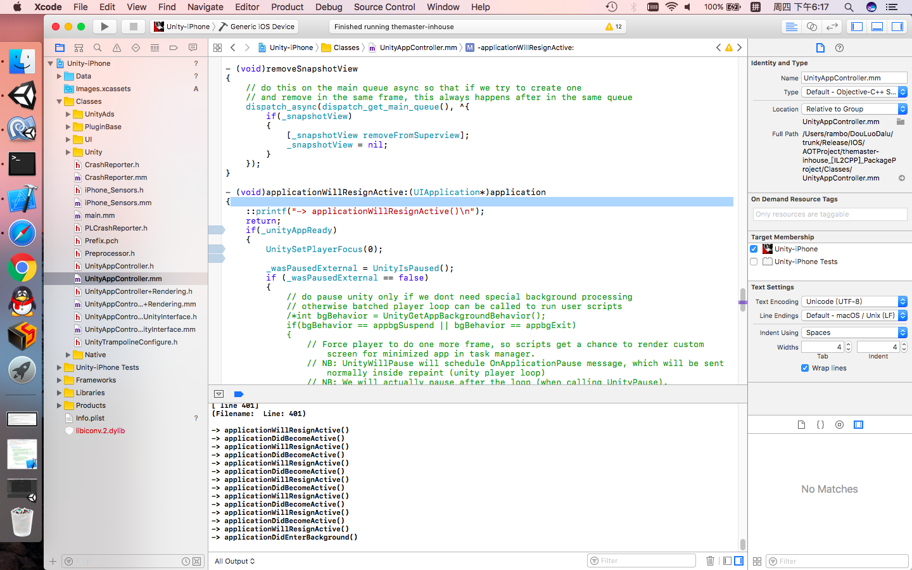
Task: Select Info.plist in the navigator
Action: 90,418
